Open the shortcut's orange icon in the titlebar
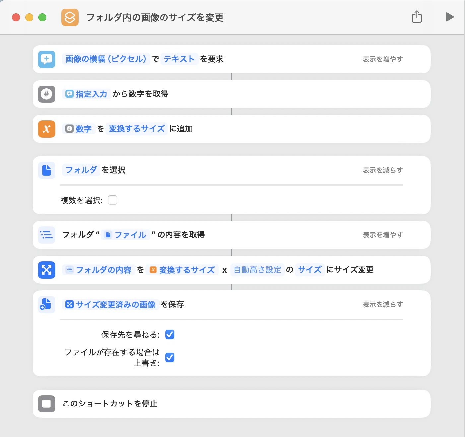Image resolution: width=465 pixels, height=437 pixels. (70, 17)
